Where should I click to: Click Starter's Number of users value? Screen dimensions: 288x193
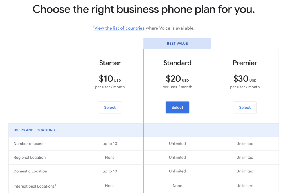[110, 144]
